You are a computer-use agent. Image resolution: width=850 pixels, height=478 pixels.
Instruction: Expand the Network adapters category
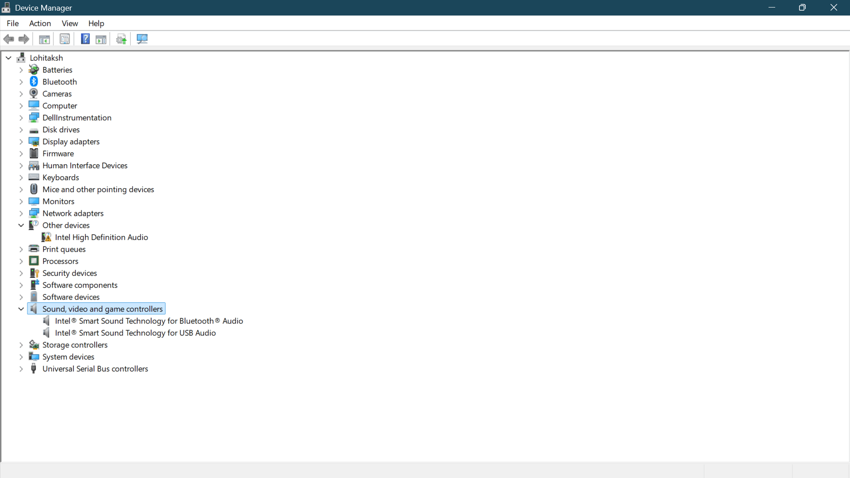[x=21, y=213]
